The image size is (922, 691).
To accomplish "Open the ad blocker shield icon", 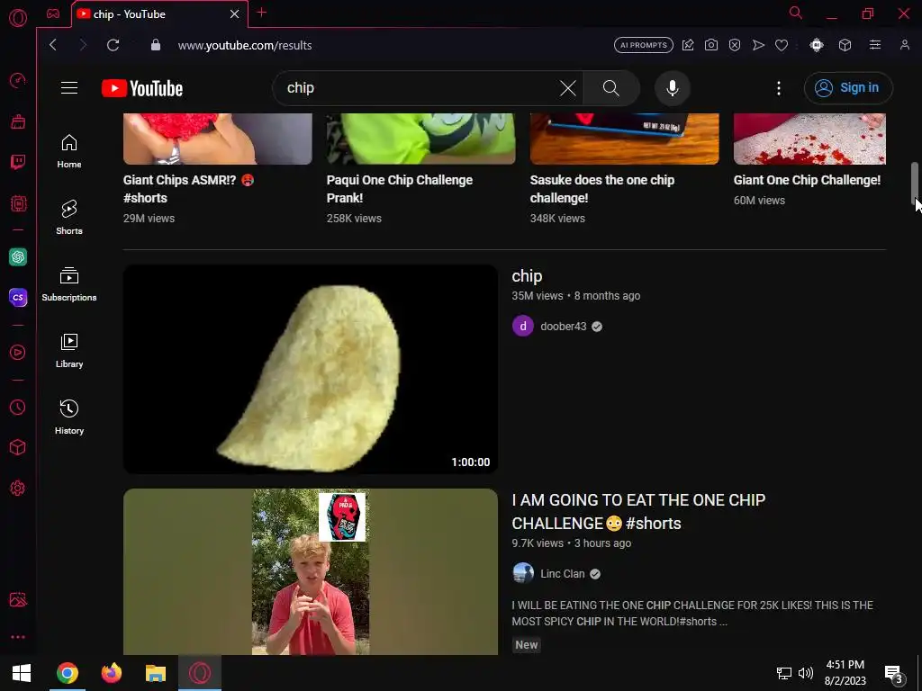I will click(x=735, y=45).
